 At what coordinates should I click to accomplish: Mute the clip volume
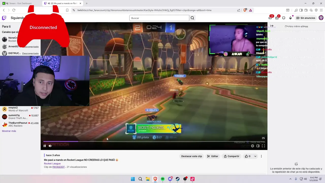[x=50, y=146]
